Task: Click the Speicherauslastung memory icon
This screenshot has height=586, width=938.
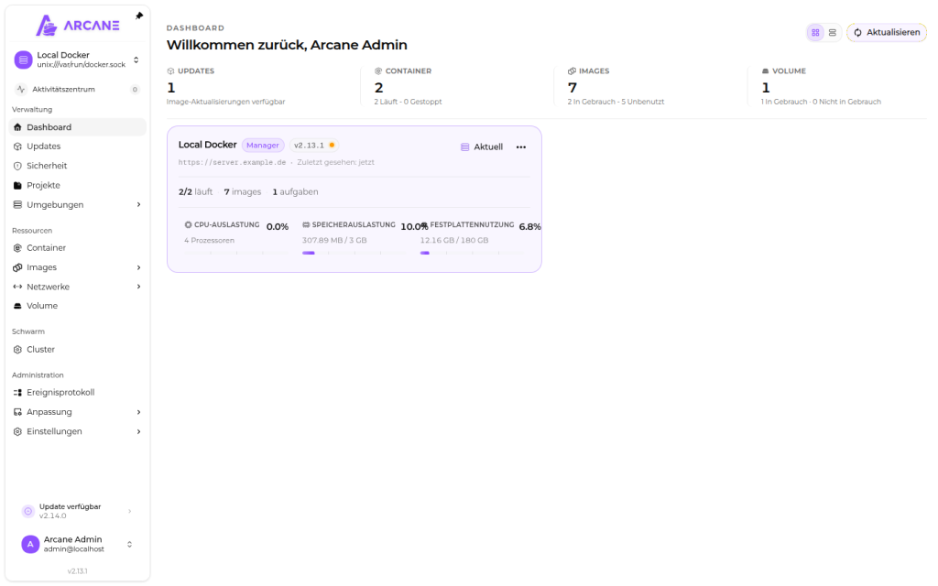Action: pos(306,225)
